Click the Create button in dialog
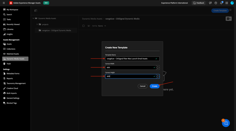 coord(155,86)
